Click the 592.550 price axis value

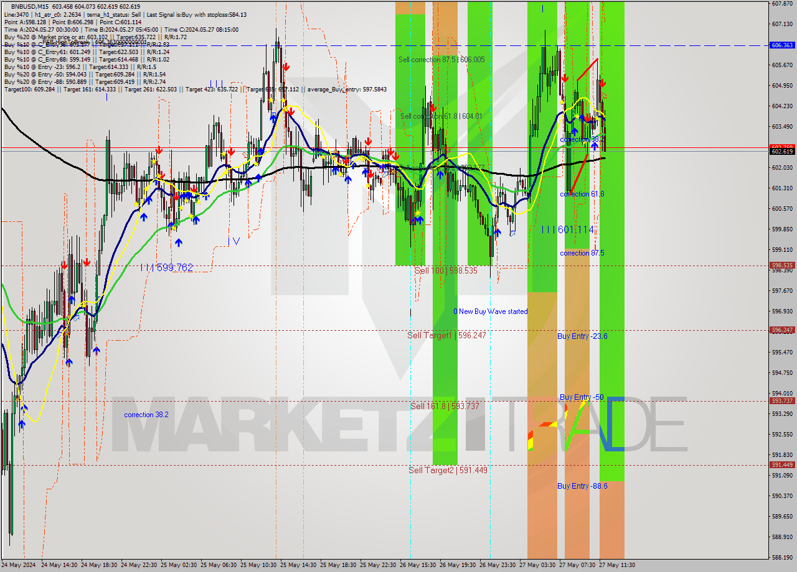pyautogui.click(x=782, y=435)
